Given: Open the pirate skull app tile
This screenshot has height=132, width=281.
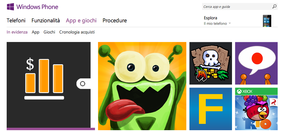Looking at the screenshot, I should tap(211, 63).
